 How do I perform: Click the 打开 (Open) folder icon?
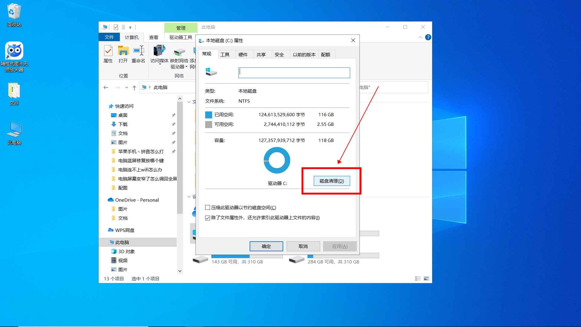[x=123, y=54]
